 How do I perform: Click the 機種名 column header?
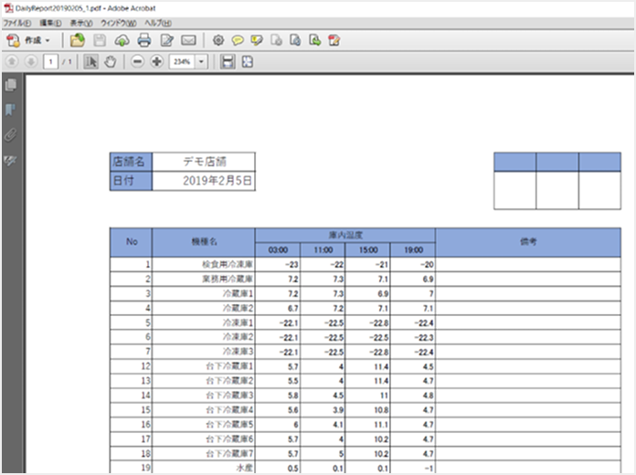204,242
